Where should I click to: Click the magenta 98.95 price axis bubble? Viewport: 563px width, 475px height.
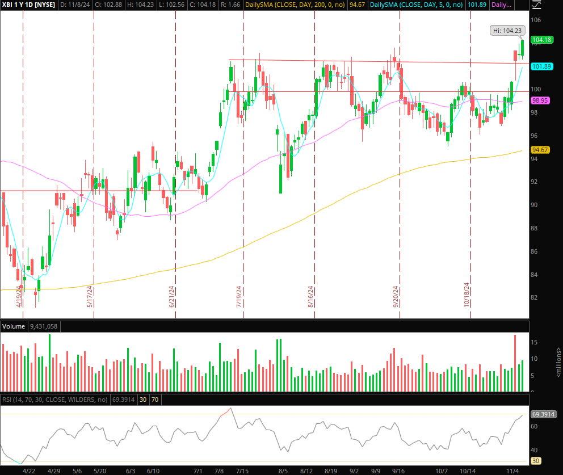click(540, 100)
